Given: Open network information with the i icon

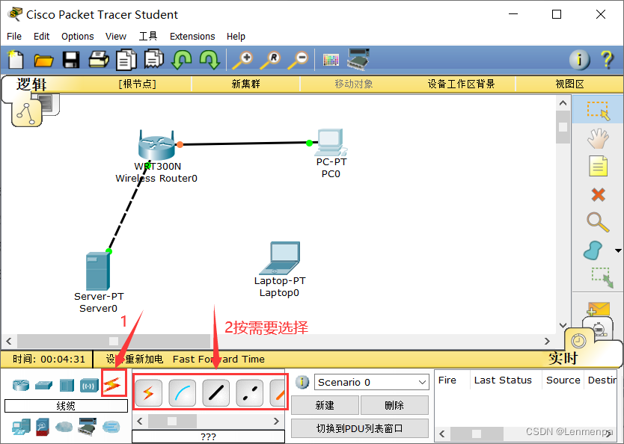Looking at the screenshot, I should point(579,60).
